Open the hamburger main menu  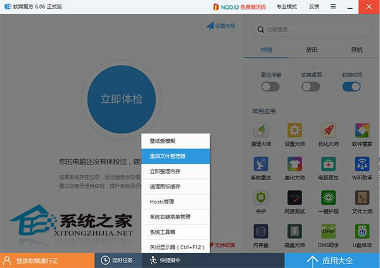tap(333, 6)
